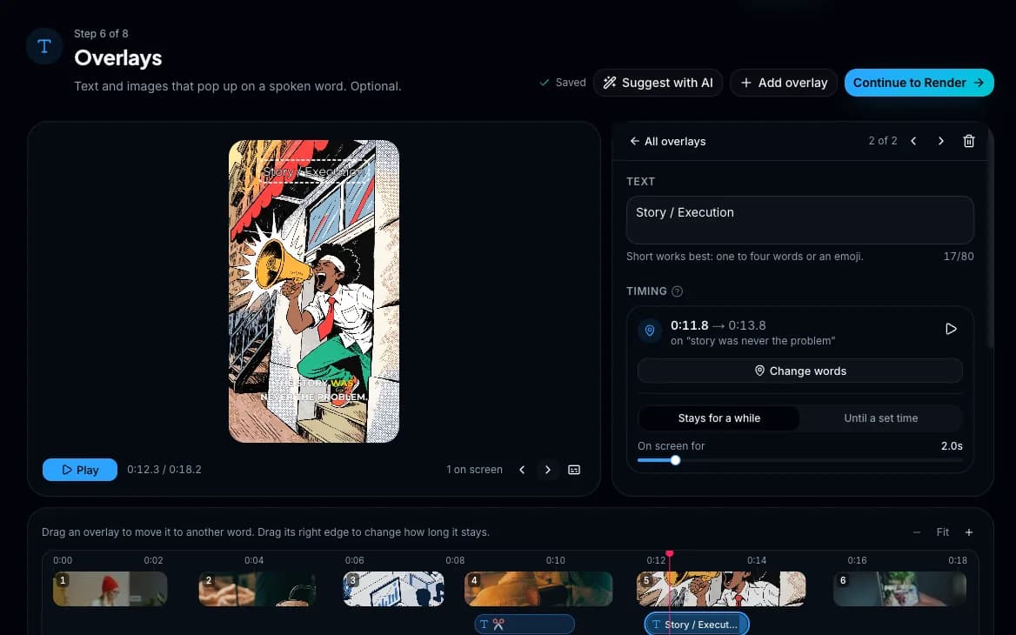Select the "Until a set time" option
Viewport: 1016px width, 635px height.
[880, 418]
